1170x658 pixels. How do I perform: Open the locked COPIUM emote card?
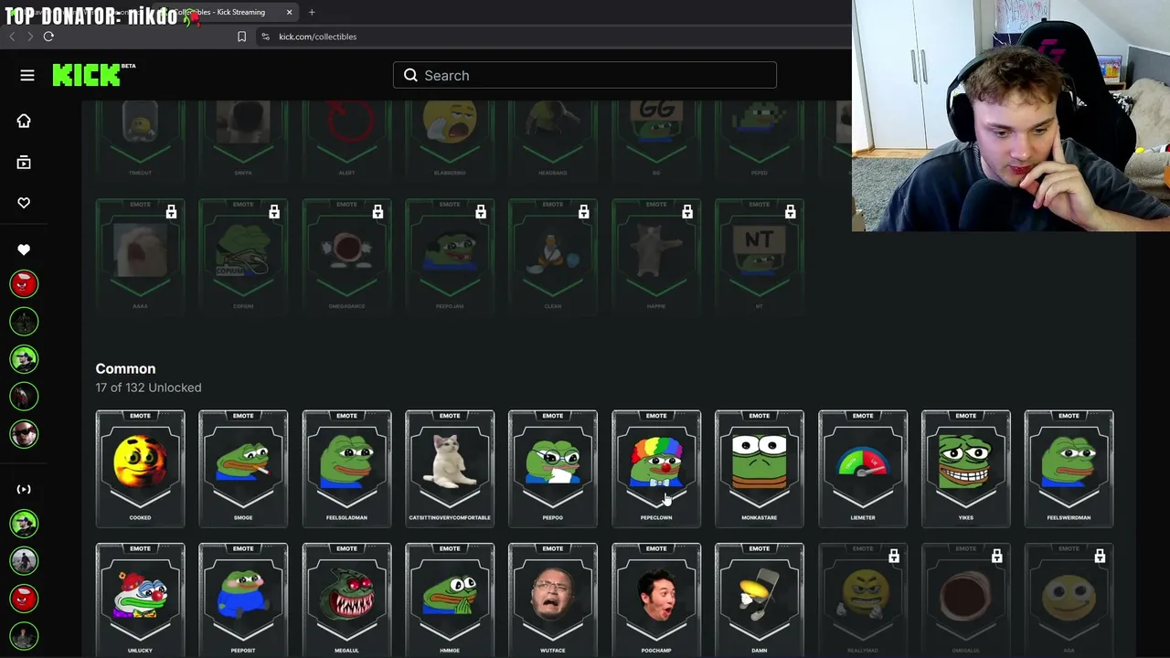coord(243,256)
